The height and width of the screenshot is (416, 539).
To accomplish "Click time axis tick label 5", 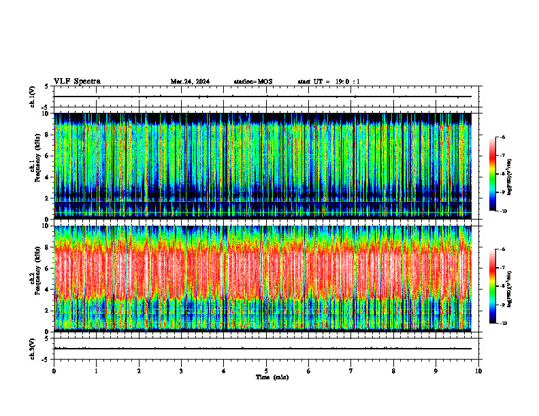I will click(x=266, y=371).
